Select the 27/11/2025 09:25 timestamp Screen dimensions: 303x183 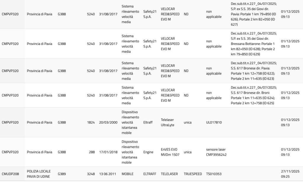290,174
